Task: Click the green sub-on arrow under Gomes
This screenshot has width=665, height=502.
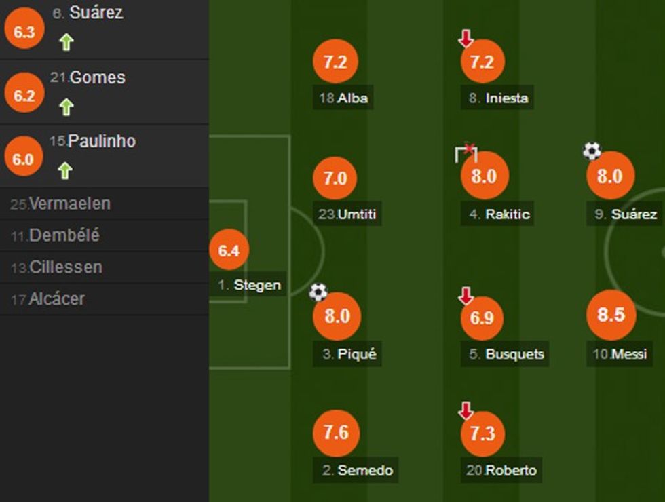Action: click(x=65, y=107)
